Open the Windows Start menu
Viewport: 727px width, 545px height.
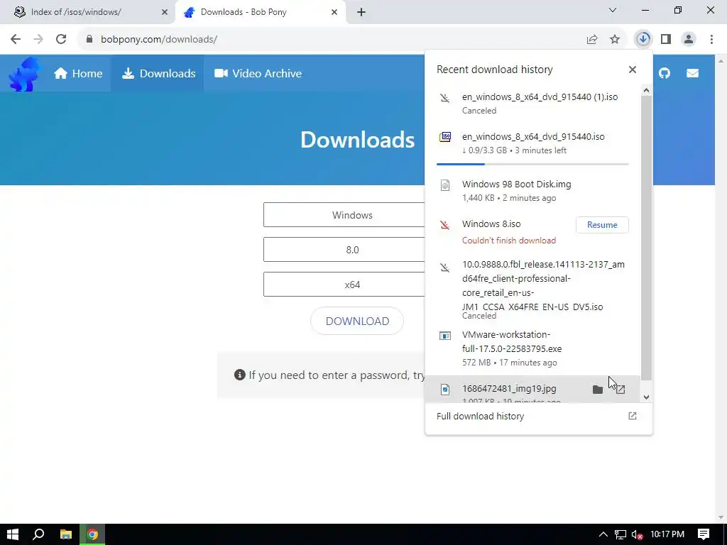[13, 534]
